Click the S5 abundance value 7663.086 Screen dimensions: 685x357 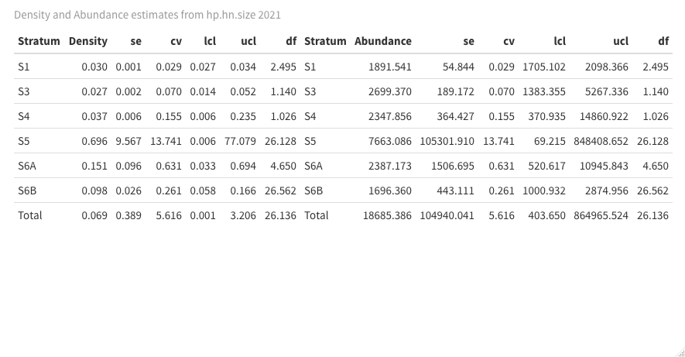click(x=389, y=141)
